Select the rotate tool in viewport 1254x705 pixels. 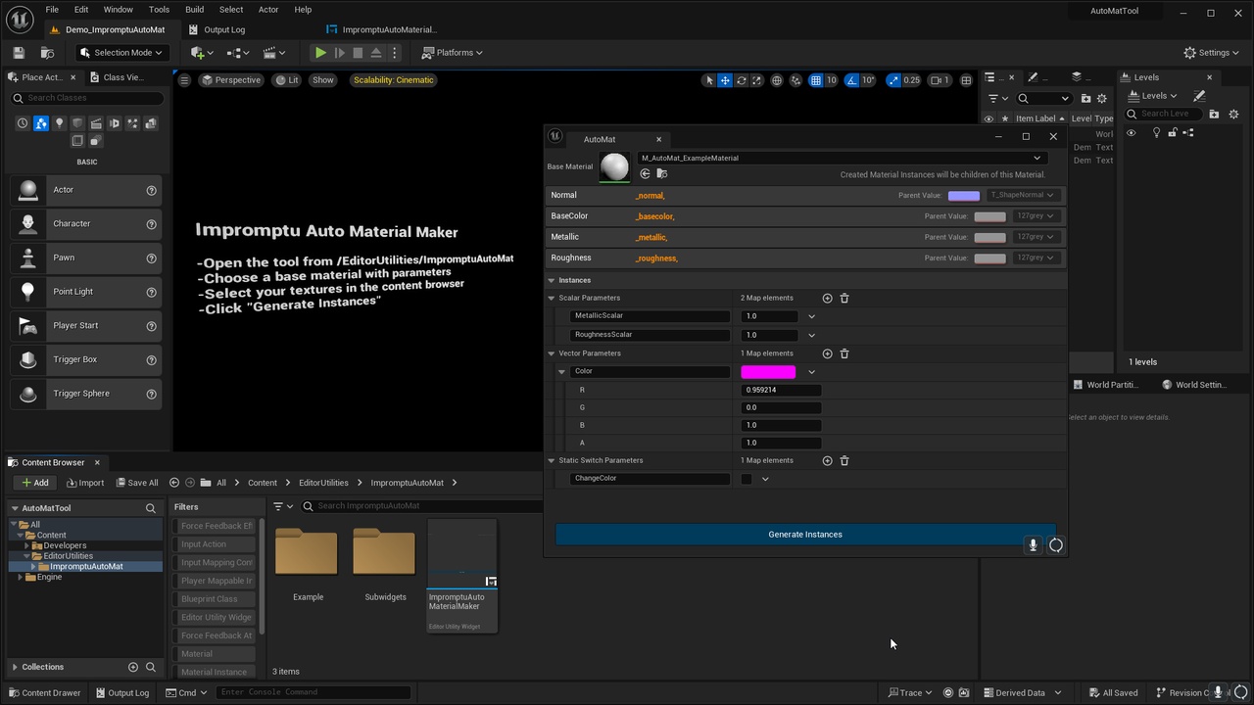click(742, 80)
